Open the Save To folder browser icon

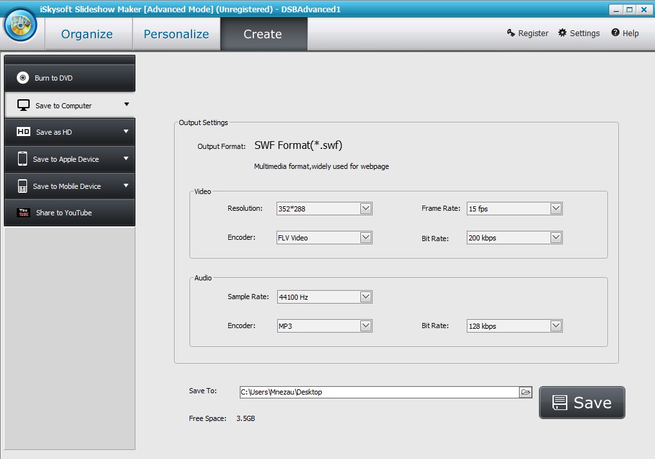click(x=525, y=391)
